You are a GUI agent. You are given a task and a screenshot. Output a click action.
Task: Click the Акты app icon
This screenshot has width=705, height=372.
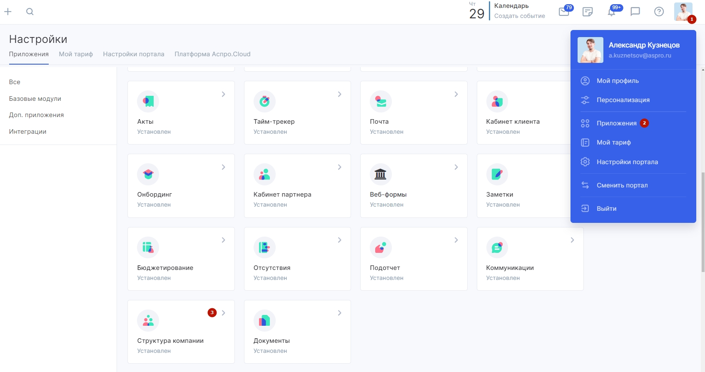tap(148, 101)
